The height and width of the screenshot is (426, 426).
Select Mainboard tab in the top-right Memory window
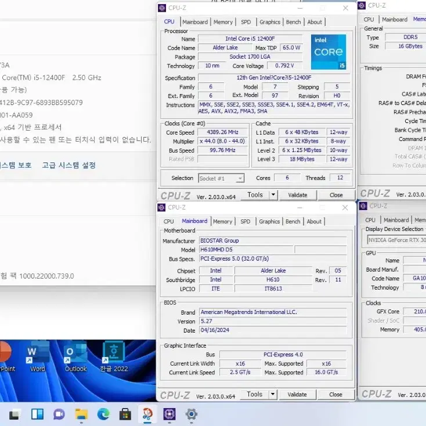pos(395,20)
